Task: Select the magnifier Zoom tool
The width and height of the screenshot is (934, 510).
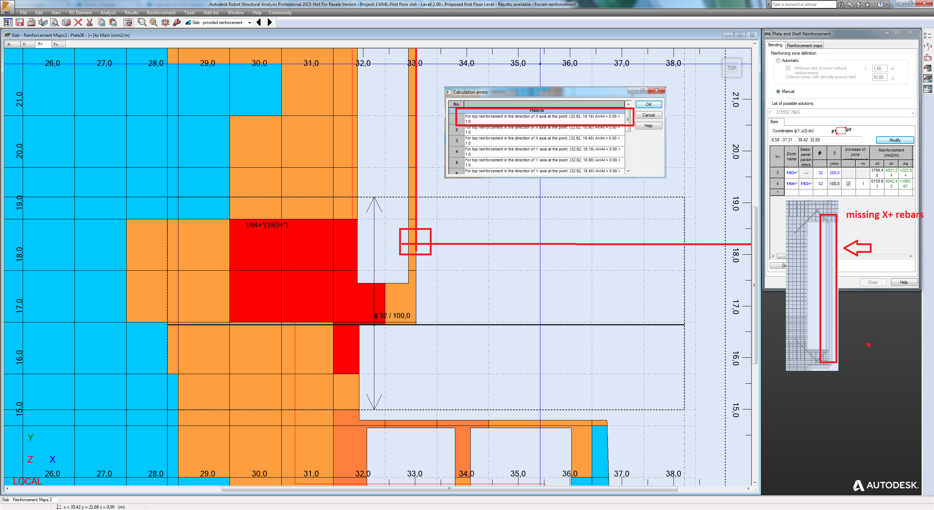Action: (x=142, y=22)
